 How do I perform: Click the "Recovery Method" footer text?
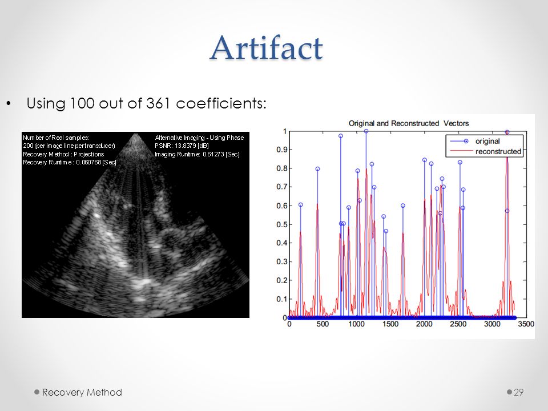(x=82, y=392)
